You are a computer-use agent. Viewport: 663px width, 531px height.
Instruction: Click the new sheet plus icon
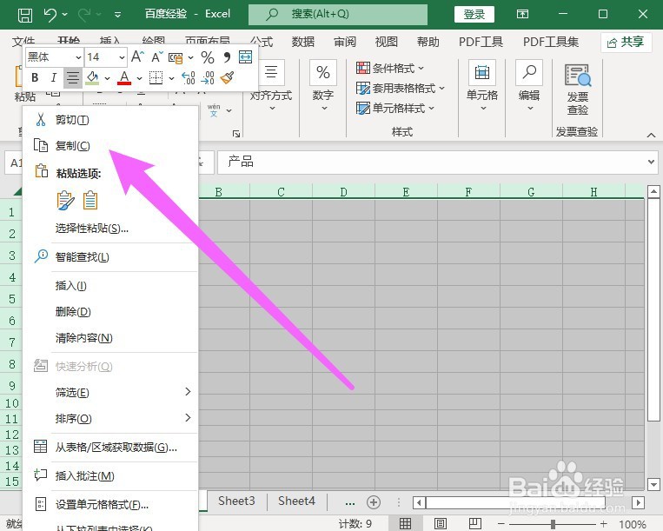[374, 502]
